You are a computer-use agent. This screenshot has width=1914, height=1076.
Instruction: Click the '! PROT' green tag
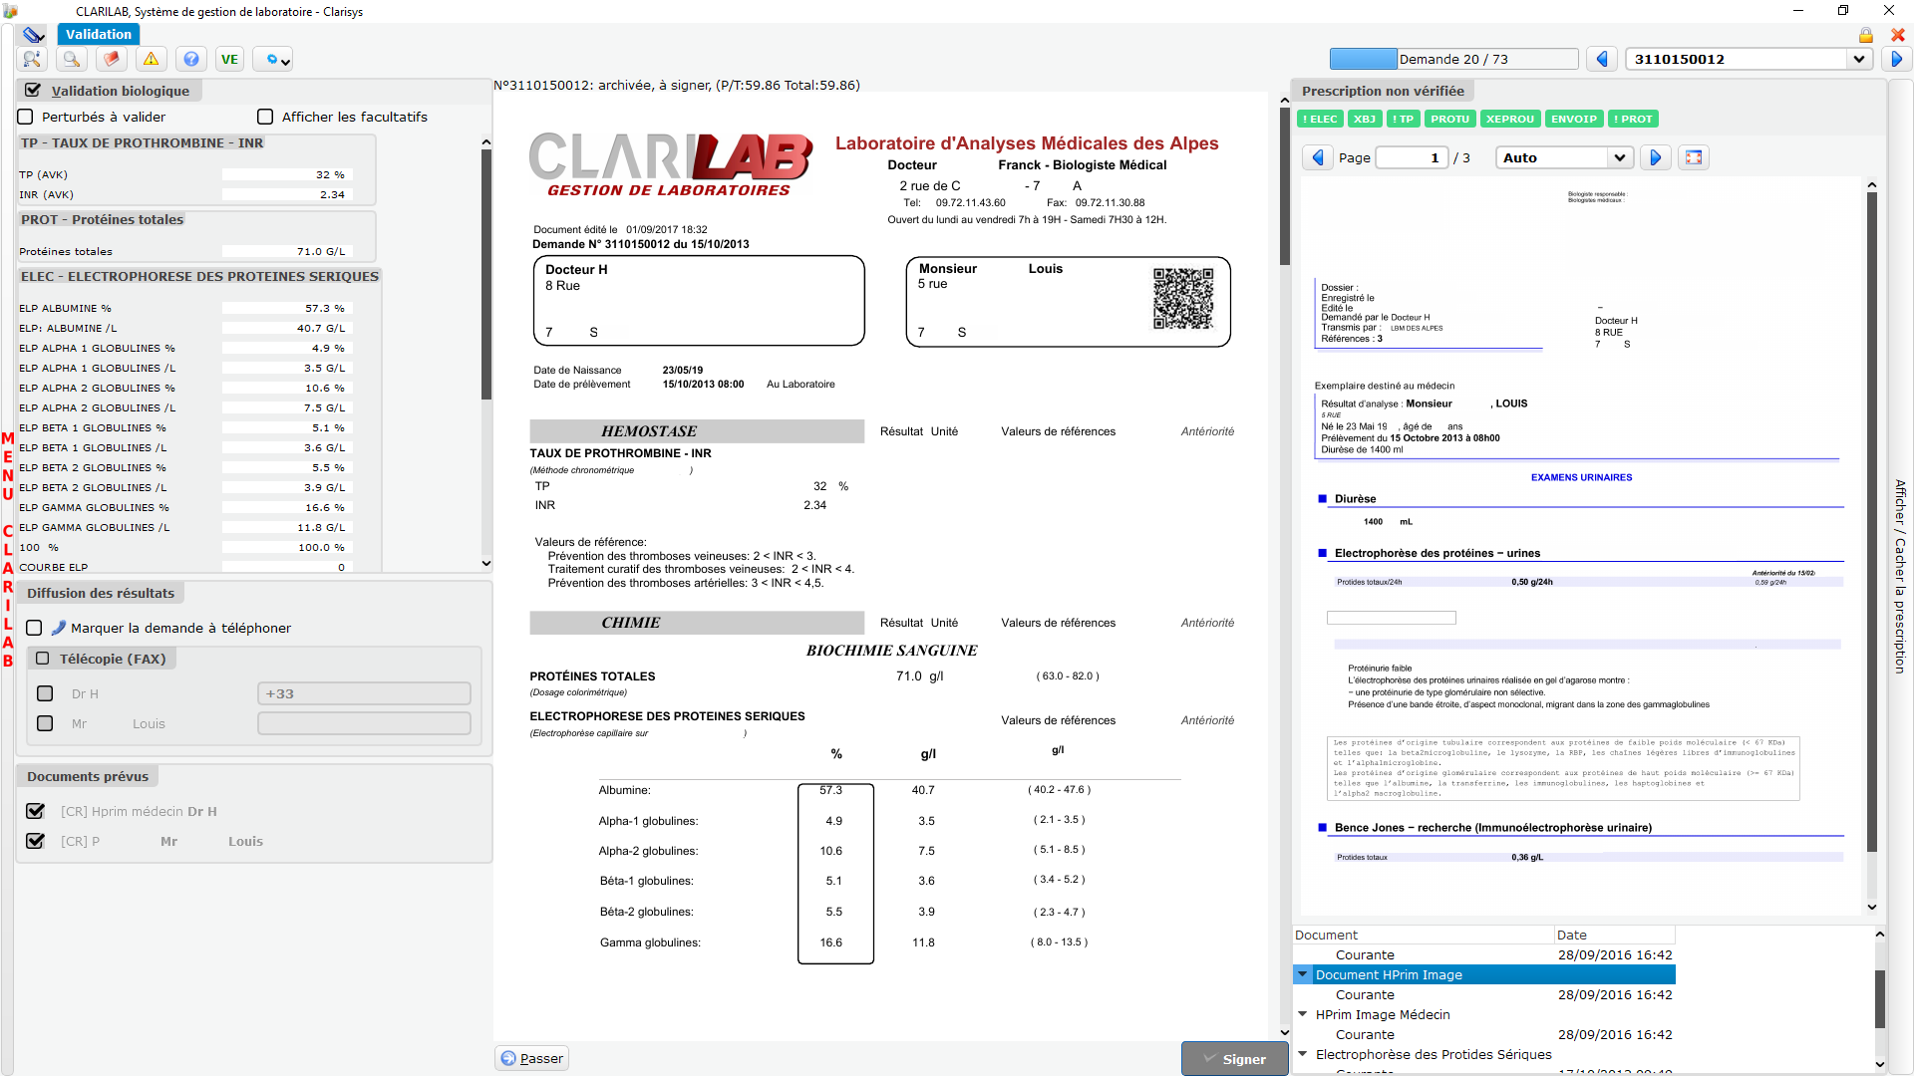coord(1633,119)
